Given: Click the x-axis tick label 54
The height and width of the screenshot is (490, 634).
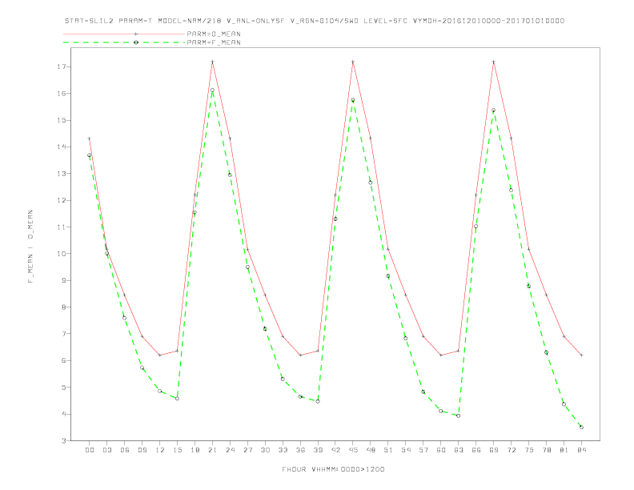Looking at the screenshot, I should click(x=406, y=450).
